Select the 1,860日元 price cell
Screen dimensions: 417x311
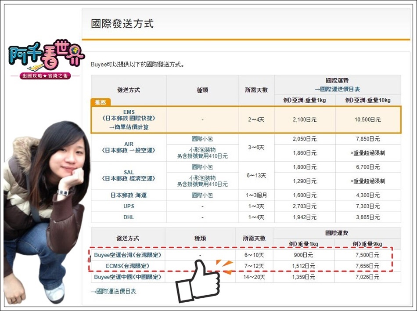pyautogui.click(x=305, y=153)
